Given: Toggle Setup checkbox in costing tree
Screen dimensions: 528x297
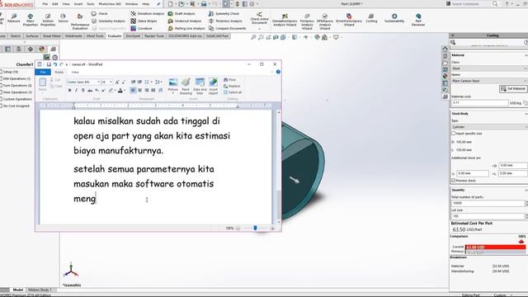Looking at the screenshot, I should pos(1,72).
